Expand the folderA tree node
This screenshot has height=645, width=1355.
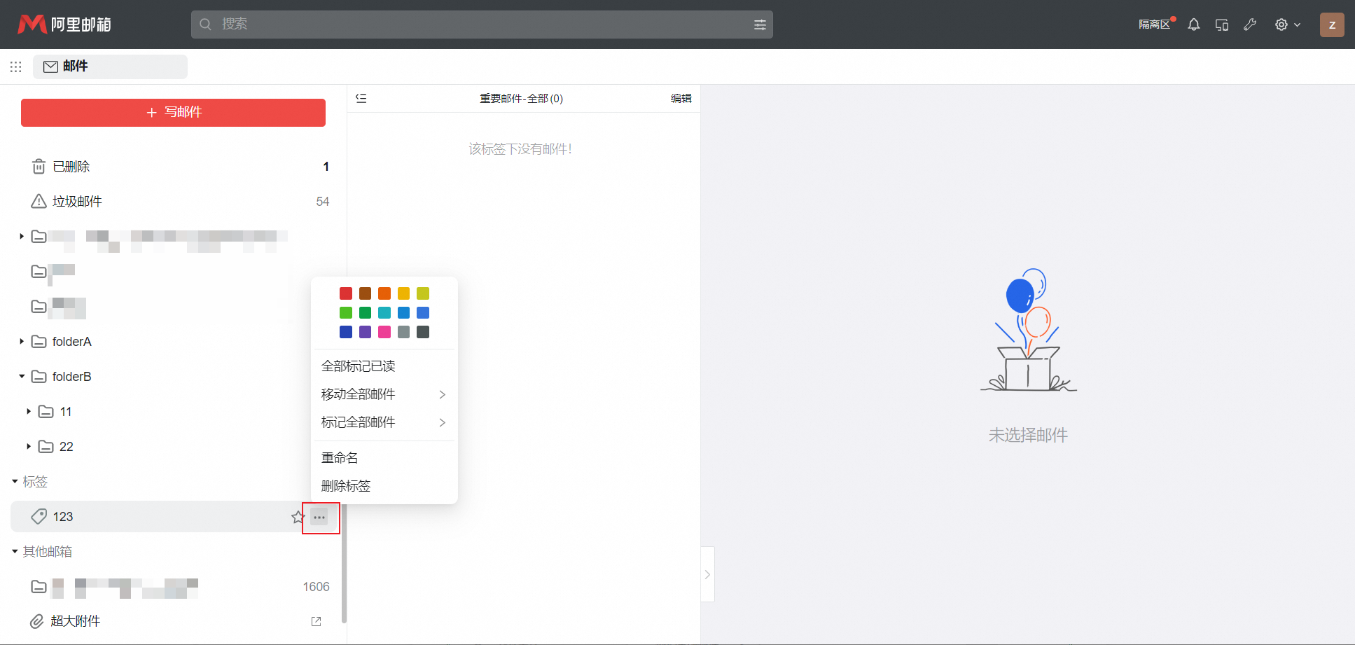coord(22,342)
